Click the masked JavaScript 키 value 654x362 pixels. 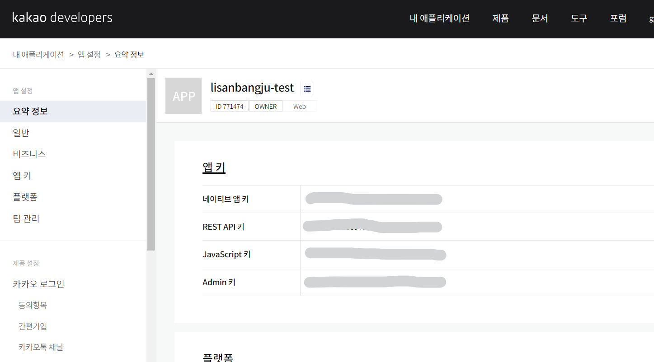(x=376, y=254)
